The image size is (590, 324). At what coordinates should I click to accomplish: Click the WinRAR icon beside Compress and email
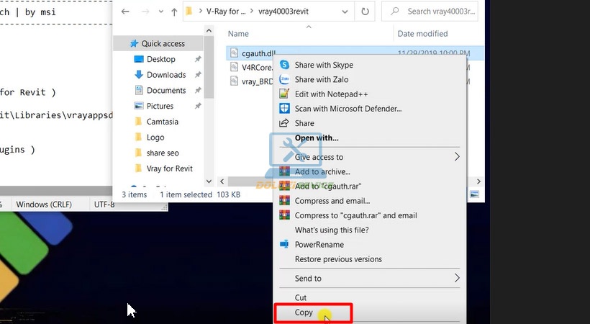point(284,201)
